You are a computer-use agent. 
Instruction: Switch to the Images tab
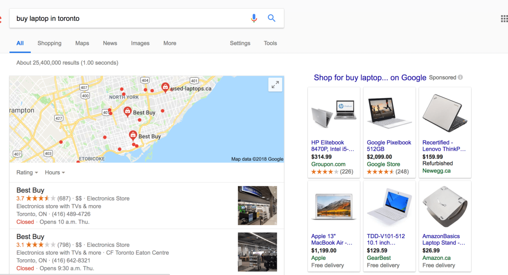click(x=140, y=43)
